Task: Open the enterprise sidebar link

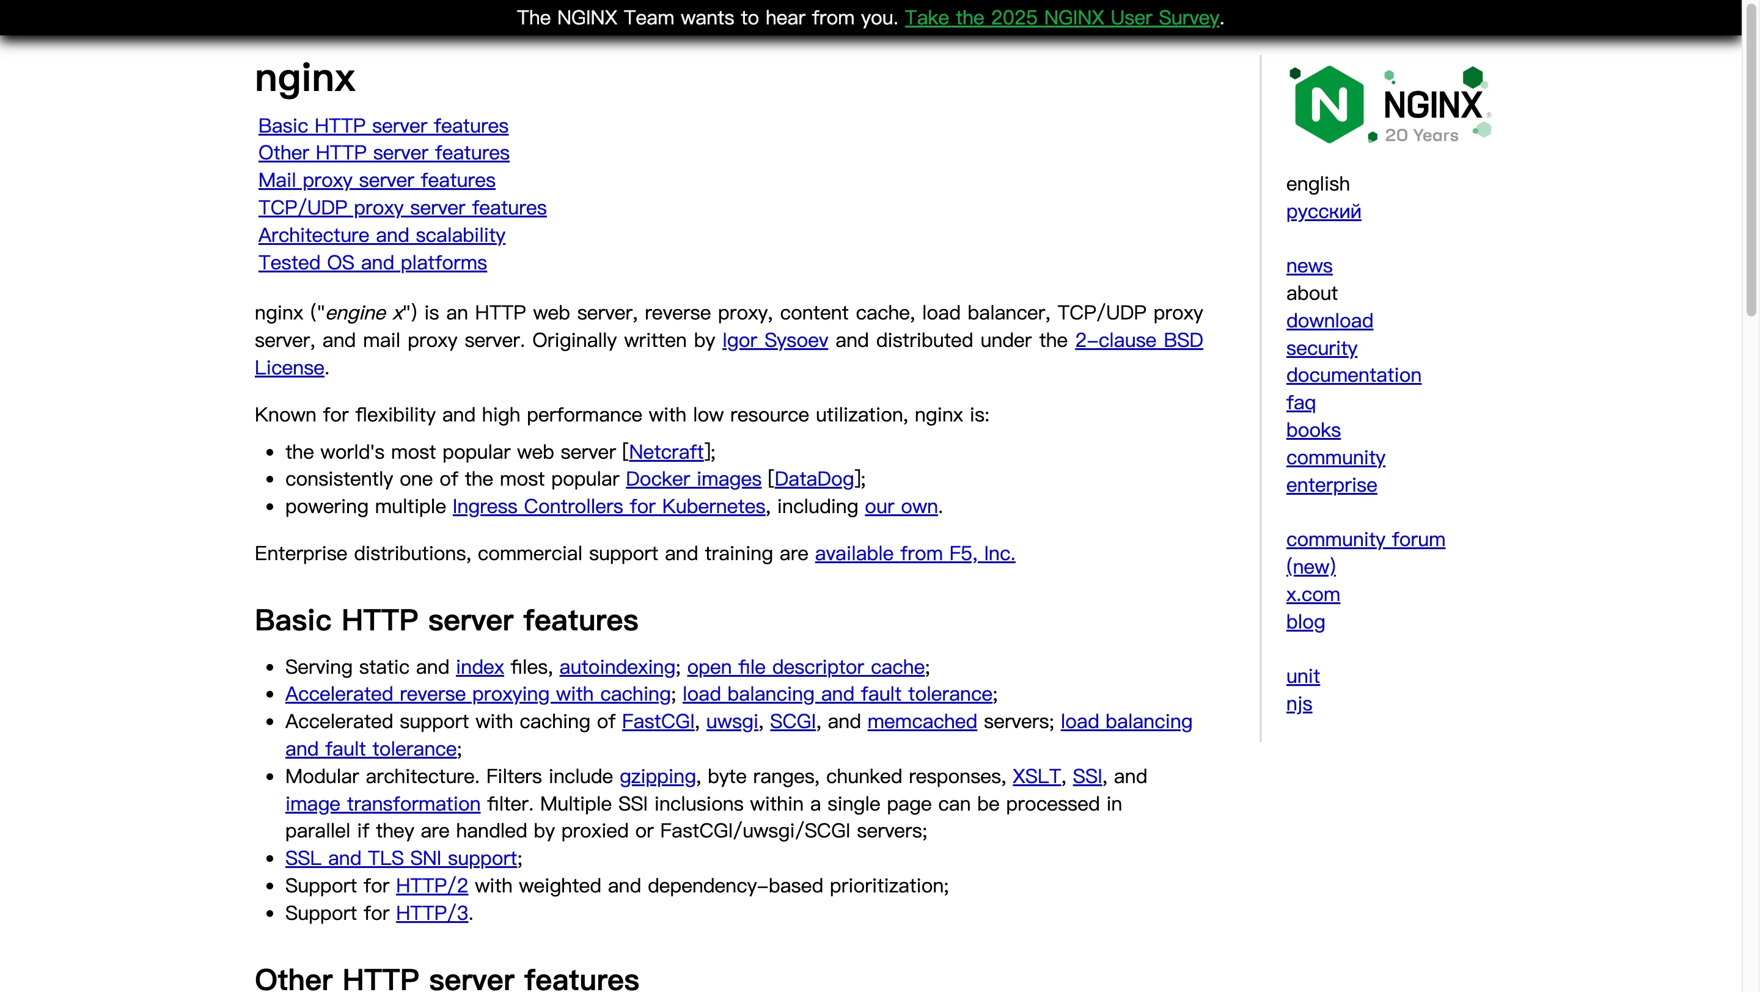Action: [1332, 486]
